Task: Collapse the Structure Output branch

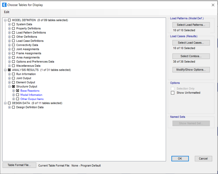Action: point(9,87)
